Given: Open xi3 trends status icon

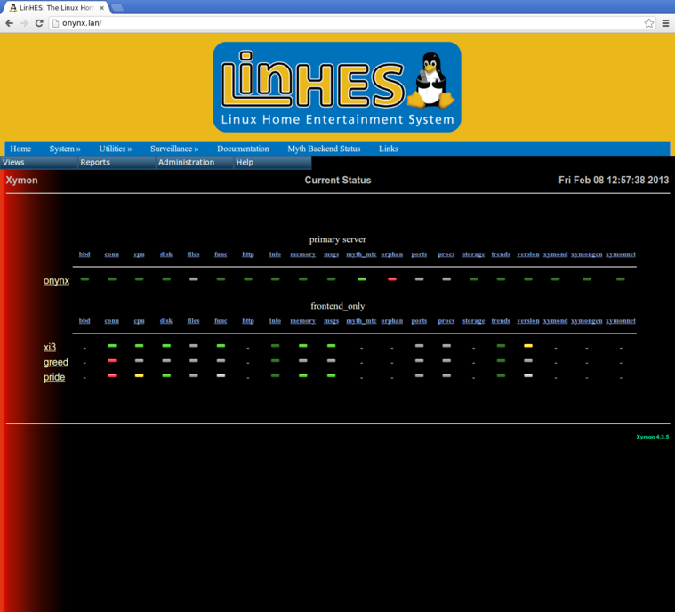Looking at the screenshot, I should coord(501,346).
